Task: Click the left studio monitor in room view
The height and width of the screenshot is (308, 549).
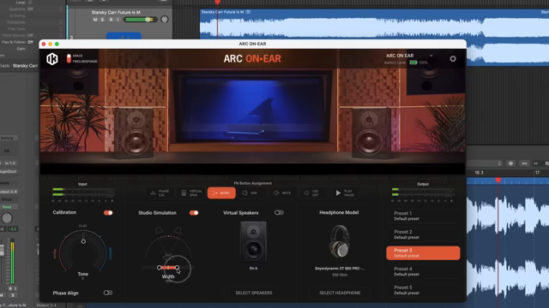Action: [135, 133]
